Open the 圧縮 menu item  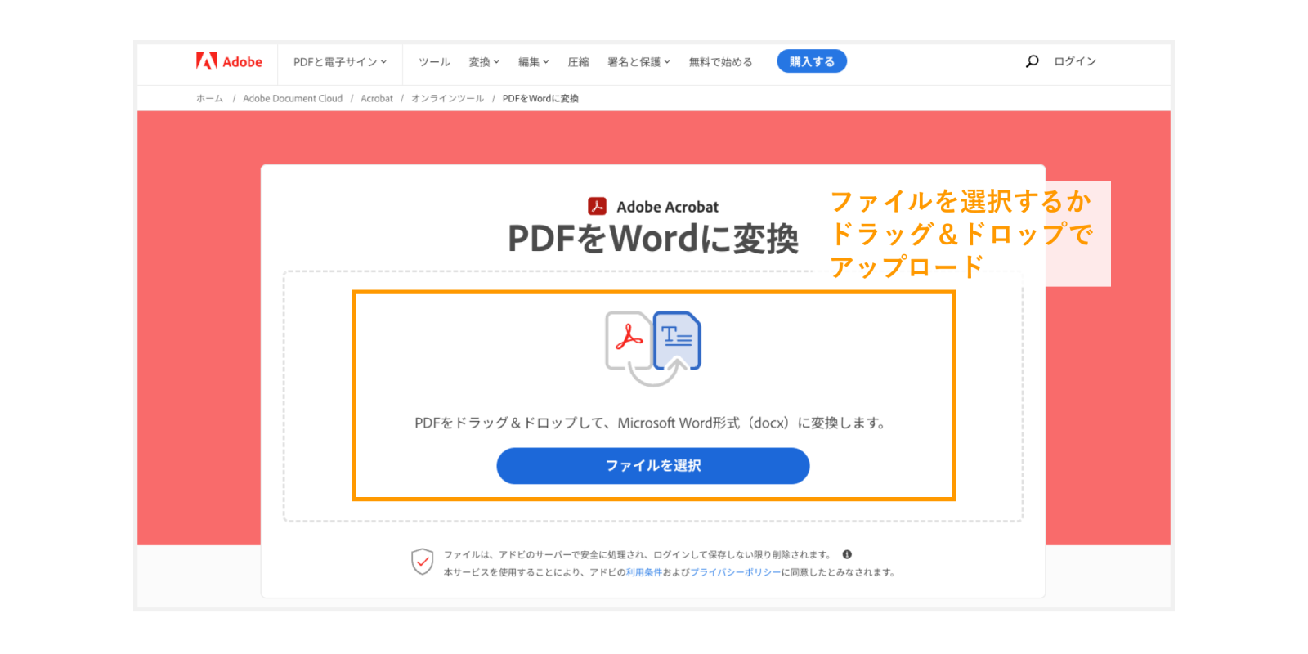click(x=579, y=62)
